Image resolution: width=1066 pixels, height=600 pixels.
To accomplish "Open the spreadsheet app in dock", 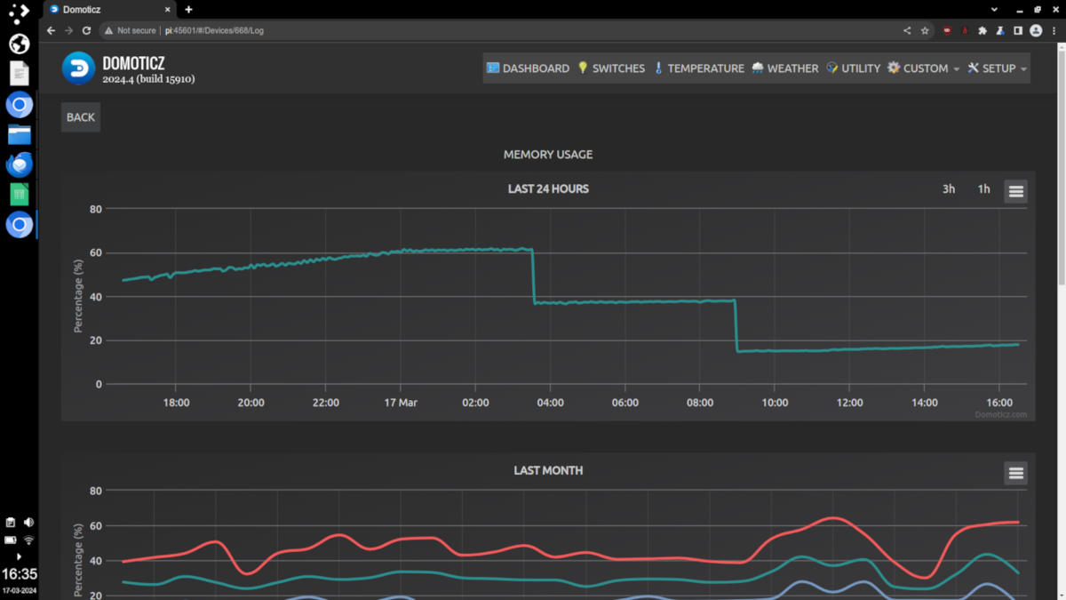I will click(x=19, y=195).
